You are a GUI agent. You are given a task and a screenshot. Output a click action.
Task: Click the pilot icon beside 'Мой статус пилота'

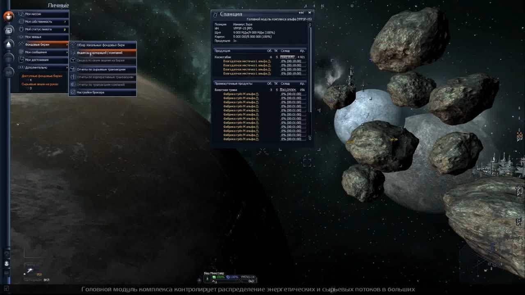click(x=21, y=29)
